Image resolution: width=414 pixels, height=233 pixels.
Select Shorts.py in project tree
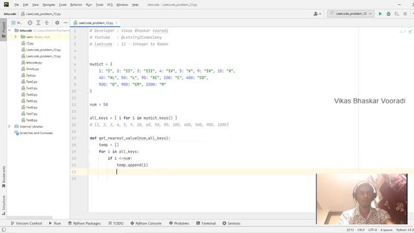tap(30, 69)
